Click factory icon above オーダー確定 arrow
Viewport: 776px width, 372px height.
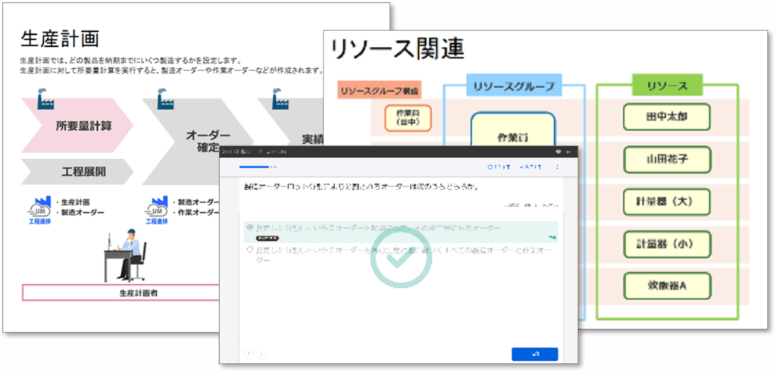(166, 100)
